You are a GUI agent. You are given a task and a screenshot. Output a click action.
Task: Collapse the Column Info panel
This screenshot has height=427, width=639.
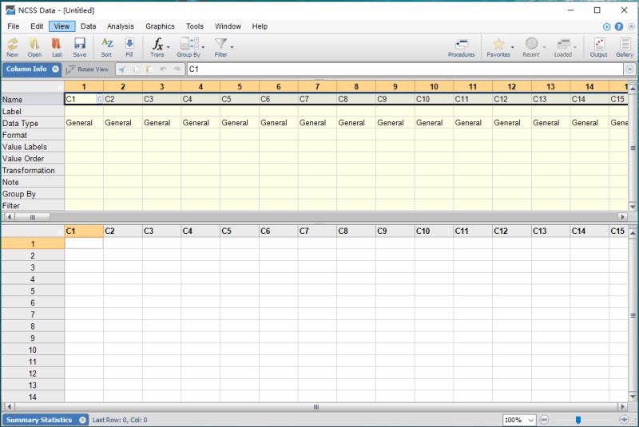click(55, 69)
